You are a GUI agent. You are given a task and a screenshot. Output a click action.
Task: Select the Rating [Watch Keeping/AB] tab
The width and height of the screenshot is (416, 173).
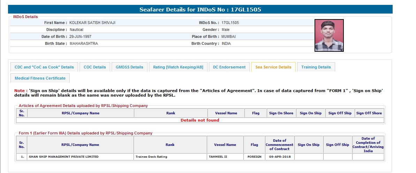[x=178, y=67]
